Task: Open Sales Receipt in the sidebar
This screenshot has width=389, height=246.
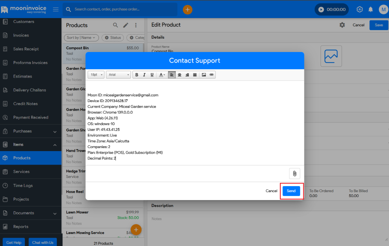Action: click(31, 49)
